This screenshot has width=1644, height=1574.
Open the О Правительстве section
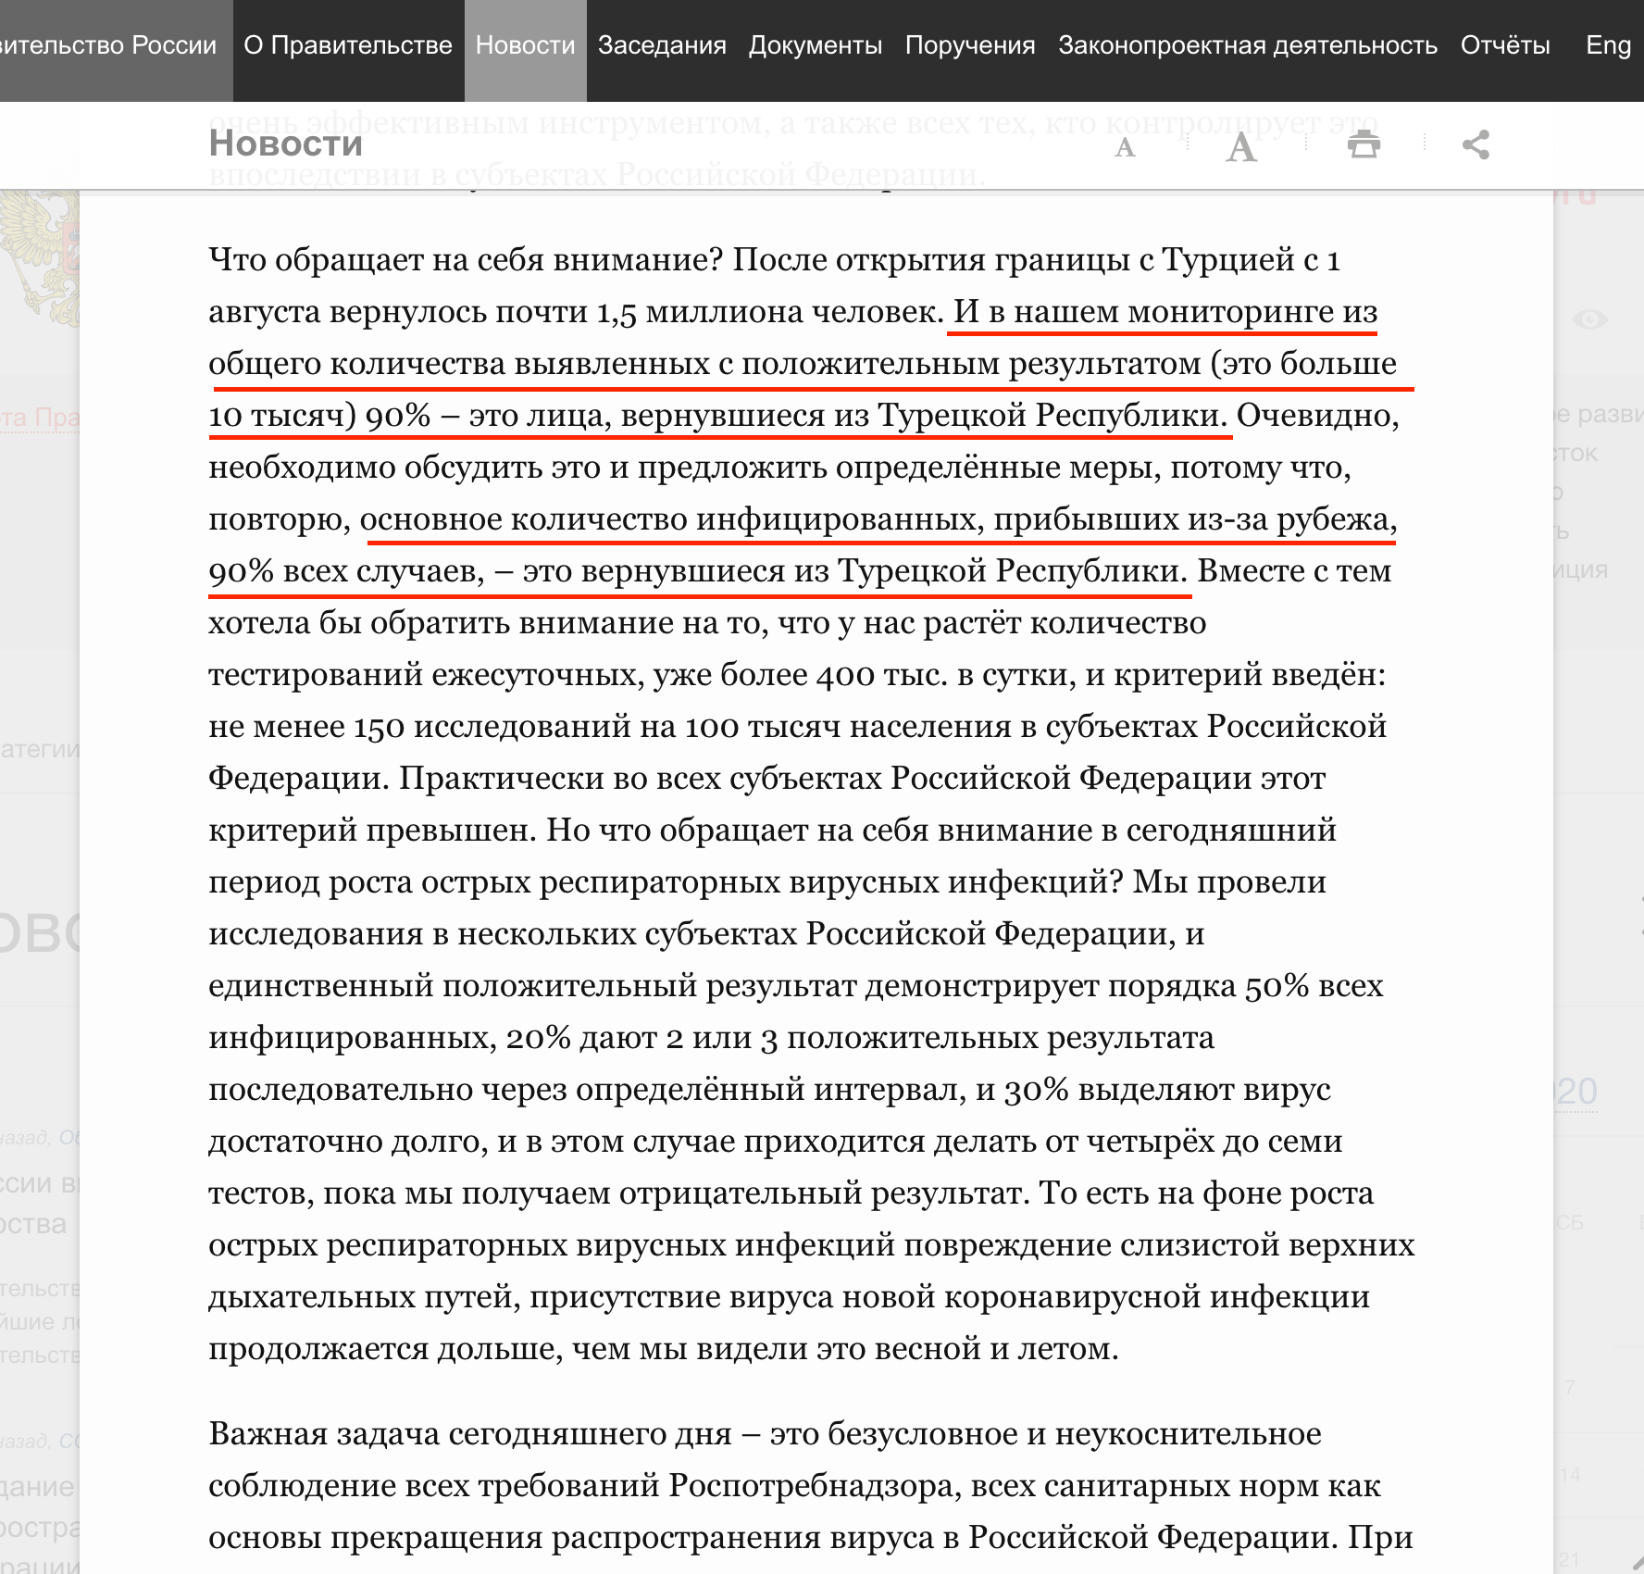pos(347,44)
